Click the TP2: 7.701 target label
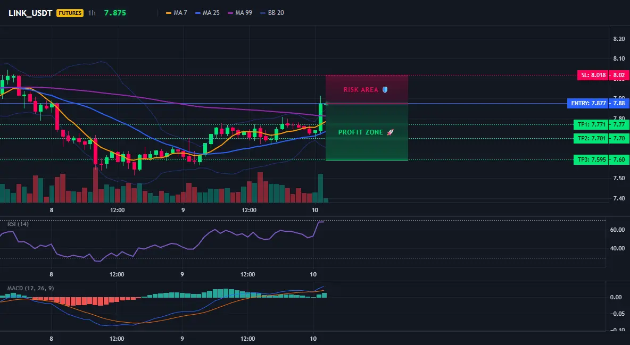The height and width of the screenshot is (345, 630). [x=591, y=138]
